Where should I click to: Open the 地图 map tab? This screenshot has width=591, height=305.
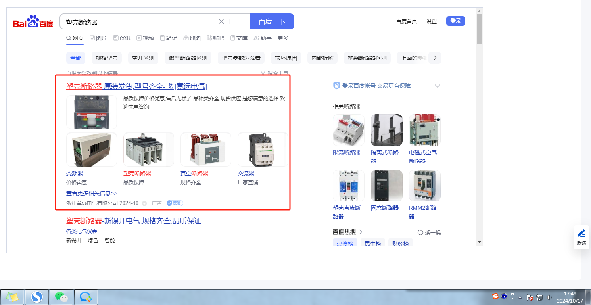click(192, 38)
